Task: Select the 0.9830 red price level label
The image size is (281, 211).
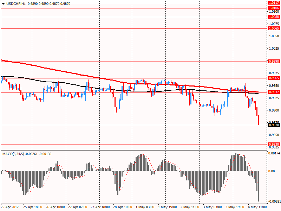Action: click(x=274, y=144)
